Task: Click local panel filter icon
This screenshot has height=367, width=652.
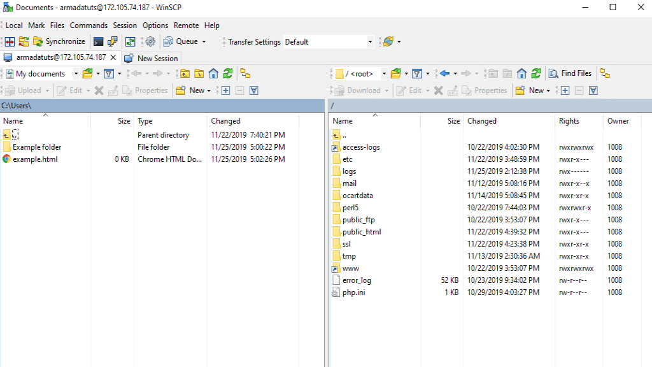Action: point(109,74)
